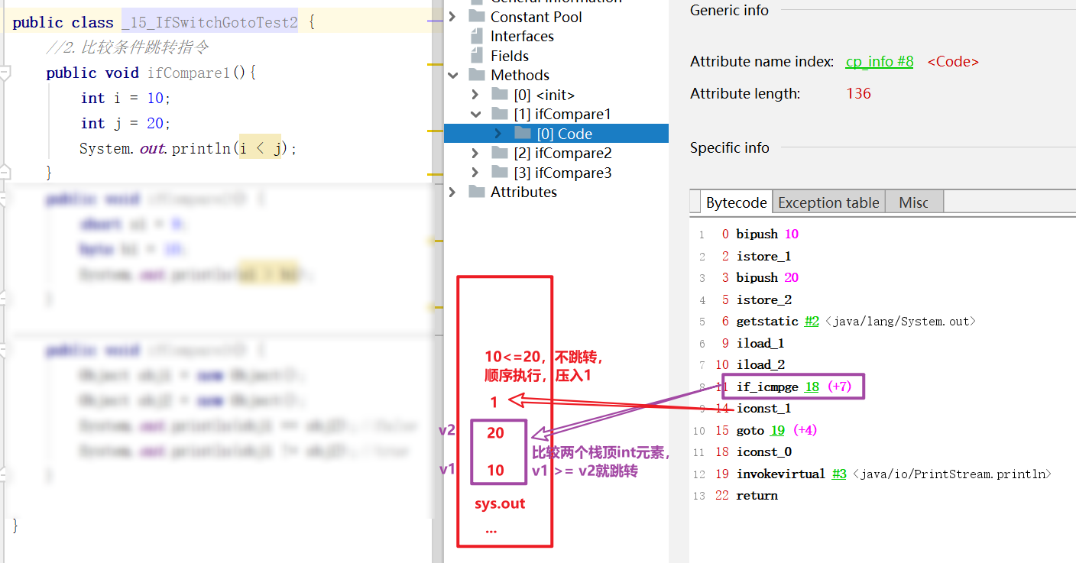
Task: Expand the Constant Pool node
Action: tap(452, 16)
